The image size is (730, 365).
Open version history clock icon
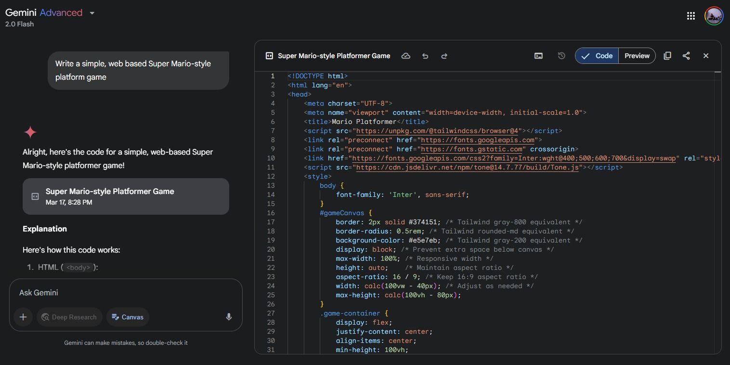tap(561, 56)
